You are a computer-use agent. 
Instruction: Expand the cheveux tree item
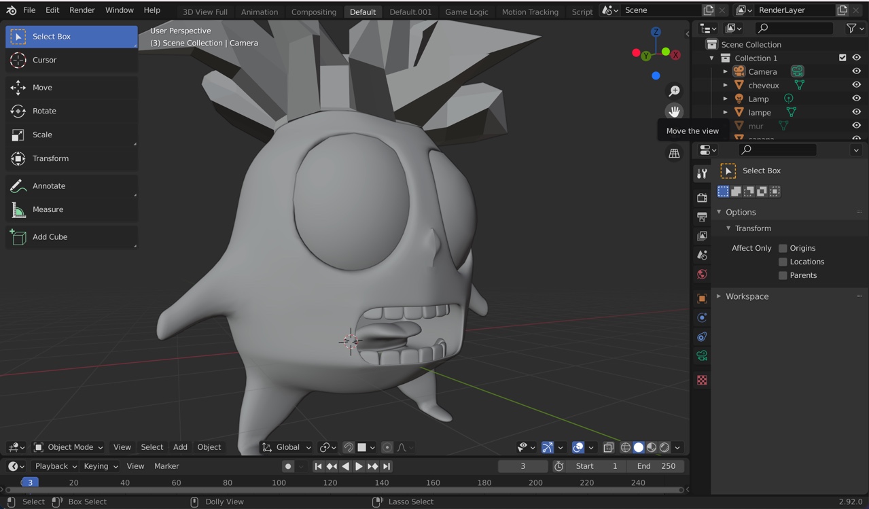click(x=726, y=85)
